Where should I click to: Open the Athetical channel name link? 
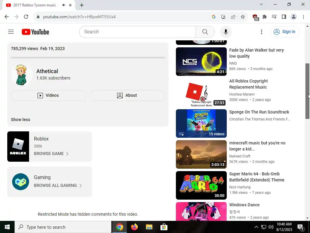[47, 71]
